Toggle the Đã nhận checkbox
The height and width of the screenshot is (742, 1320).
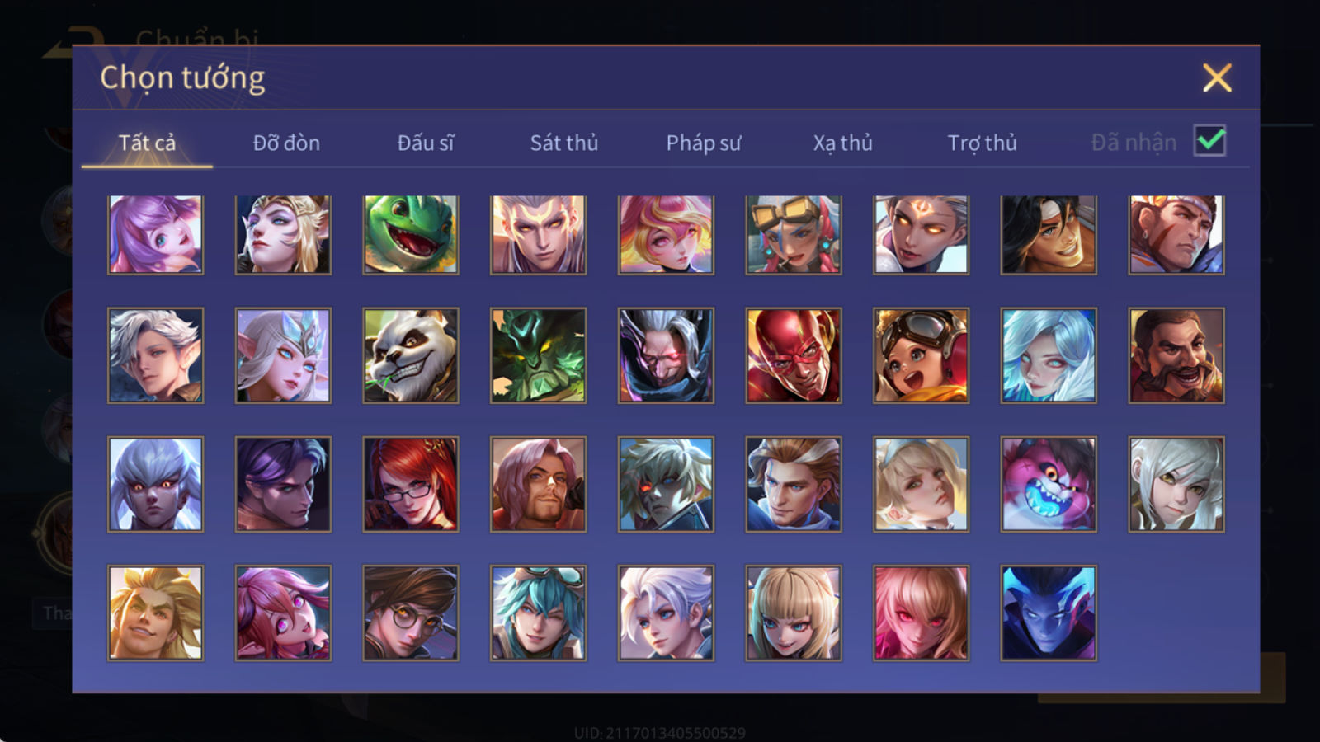pyautogui.click(x=1210, y=141)
